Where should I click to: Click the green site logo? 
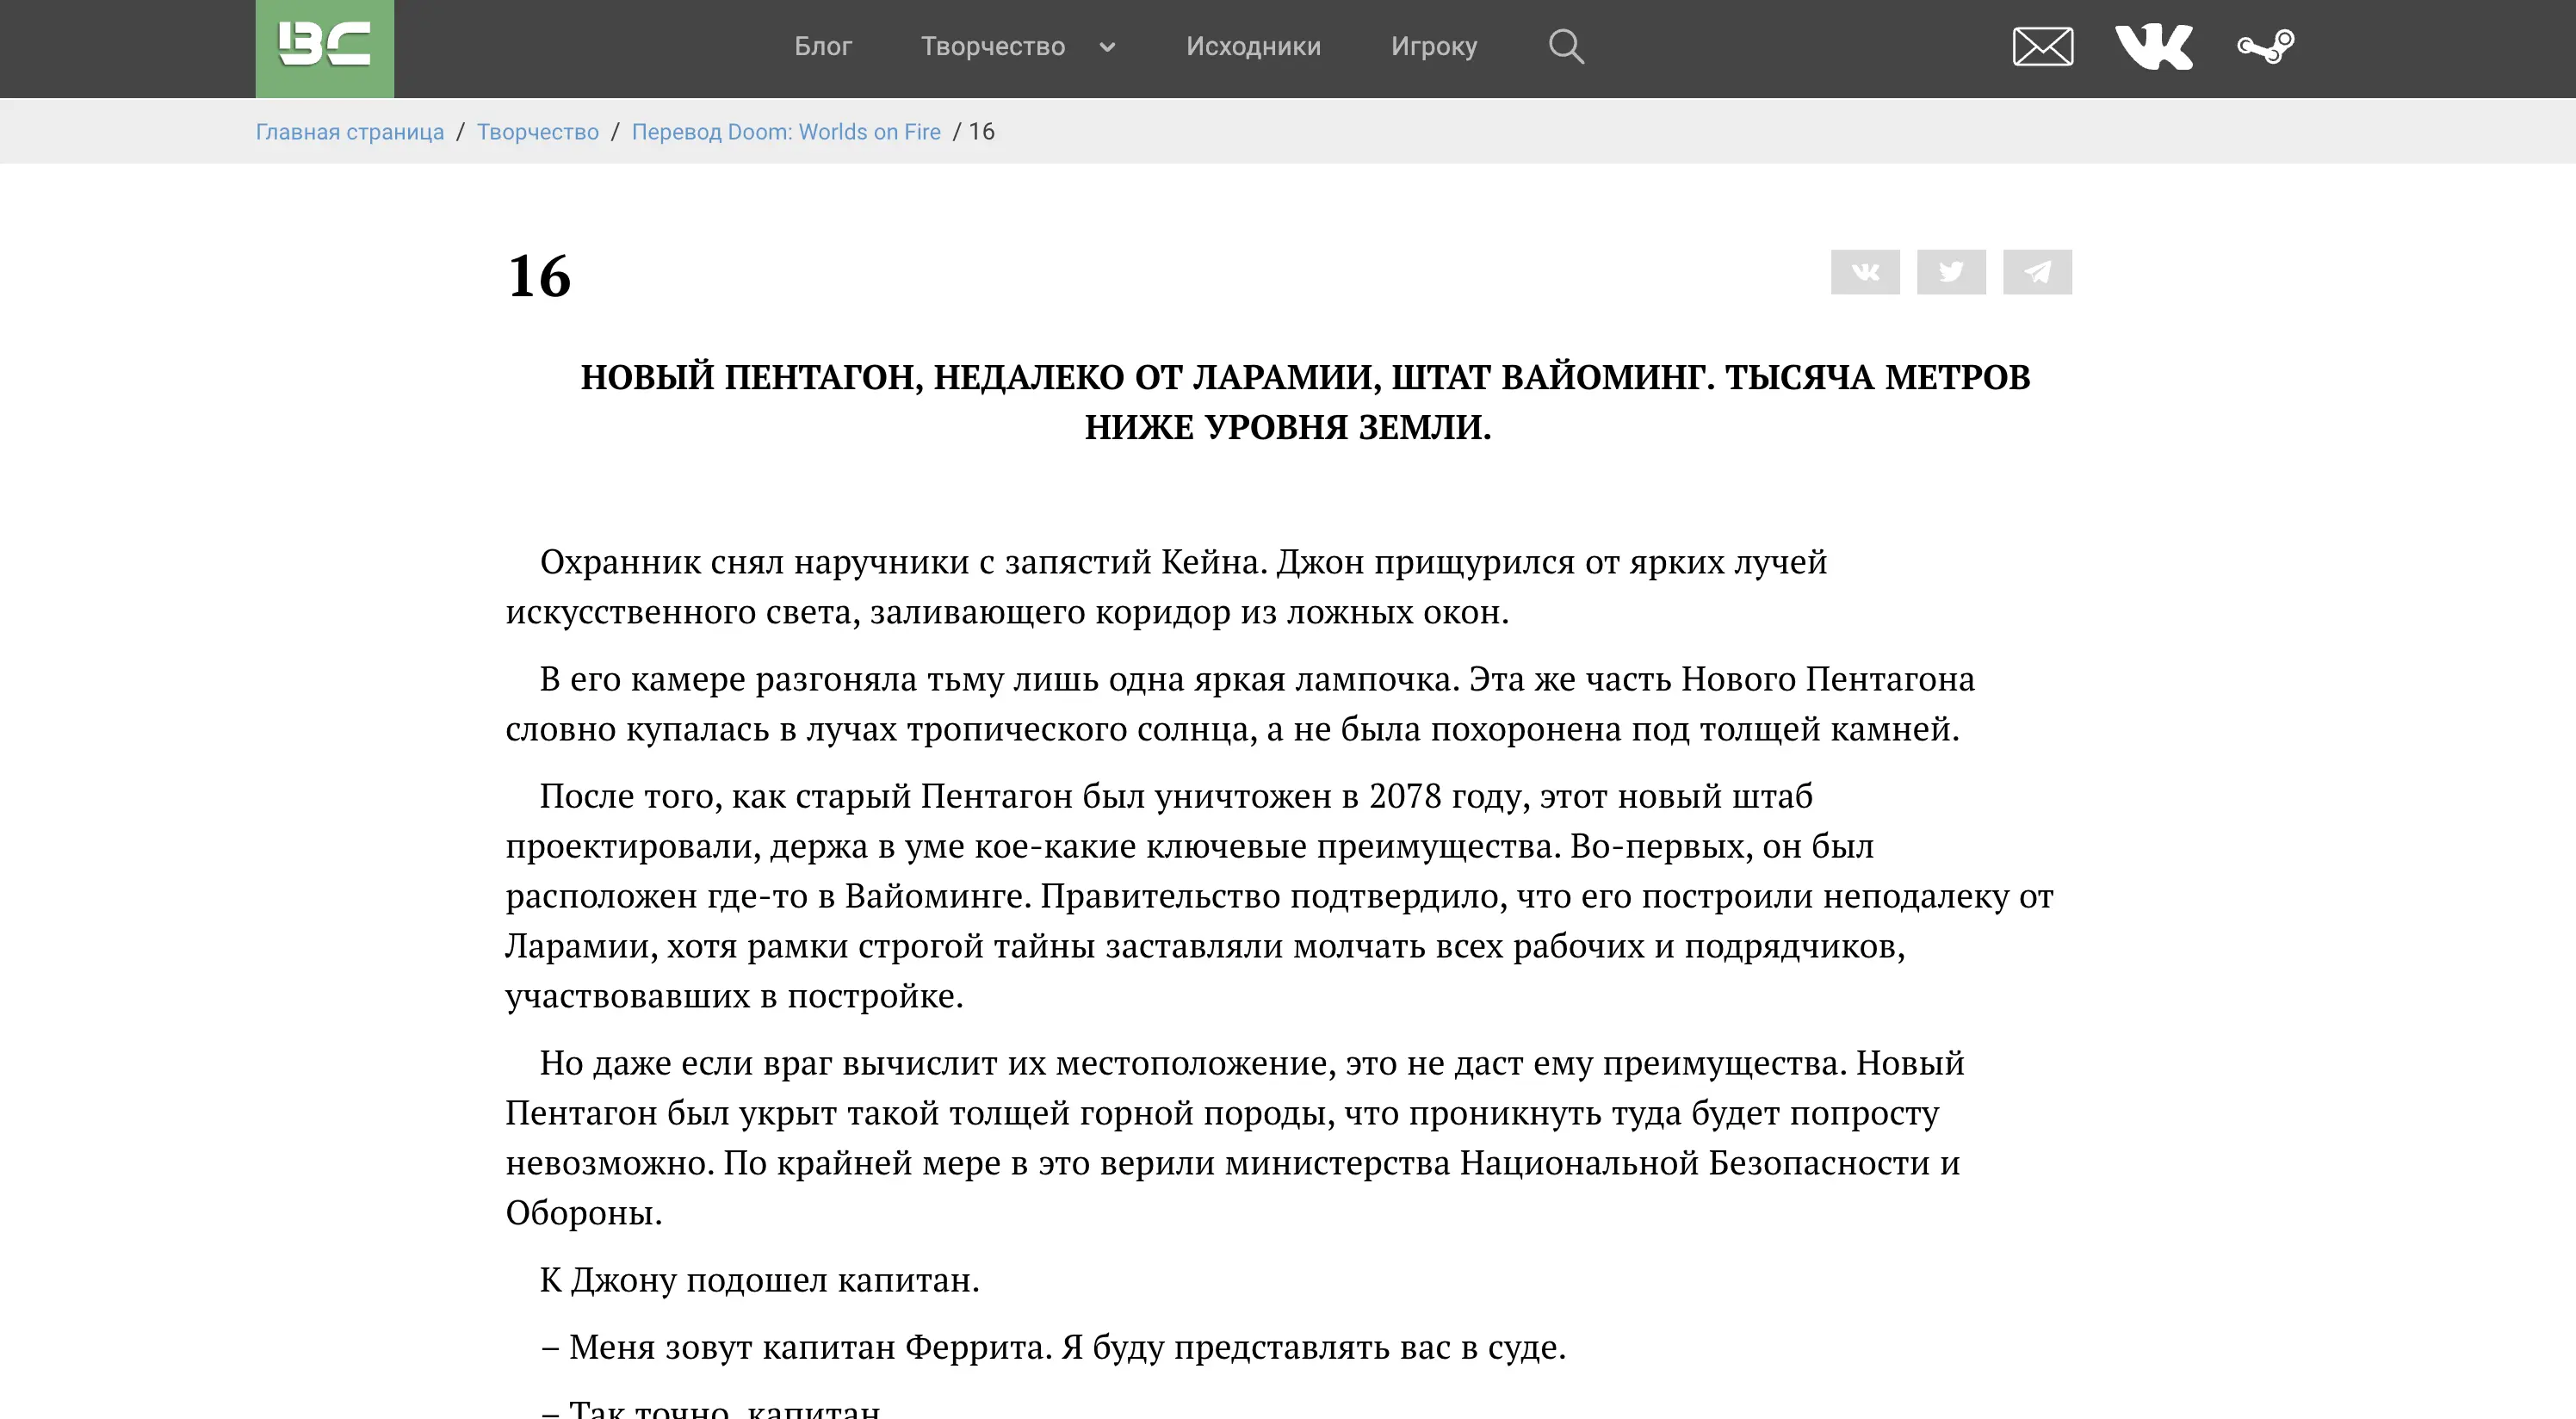coord(324,48)
